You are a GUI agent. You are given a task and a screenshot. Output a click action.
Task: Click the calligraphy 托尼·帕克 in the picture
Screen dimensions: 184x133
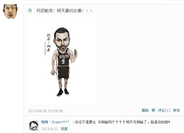coord(48,42)
